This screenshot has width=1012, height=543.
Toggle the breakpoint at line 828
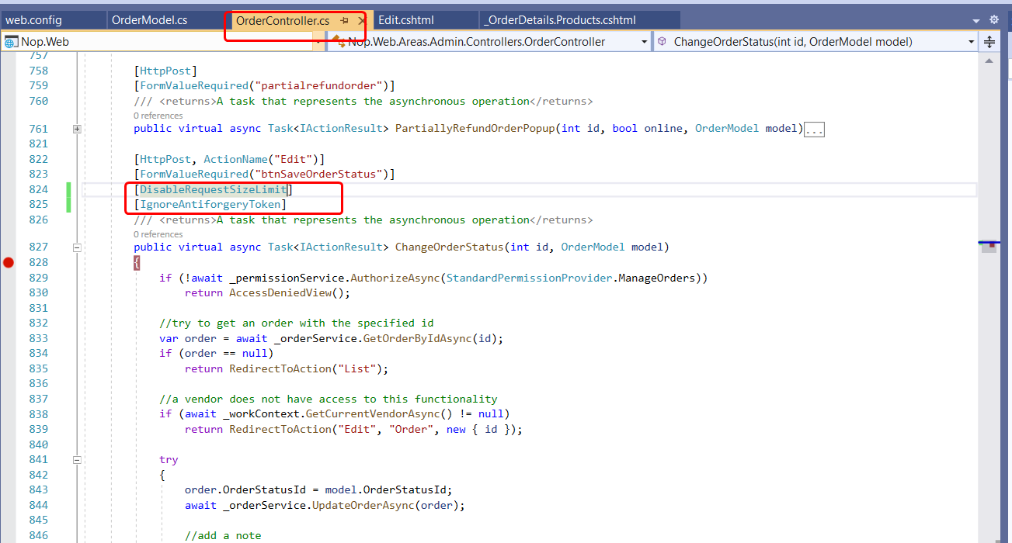[8, 262]
